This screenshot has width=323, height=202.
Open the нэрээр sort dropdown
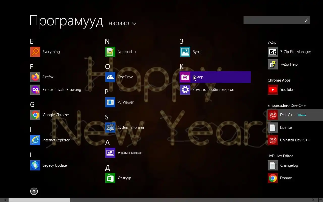click(123, 23)
